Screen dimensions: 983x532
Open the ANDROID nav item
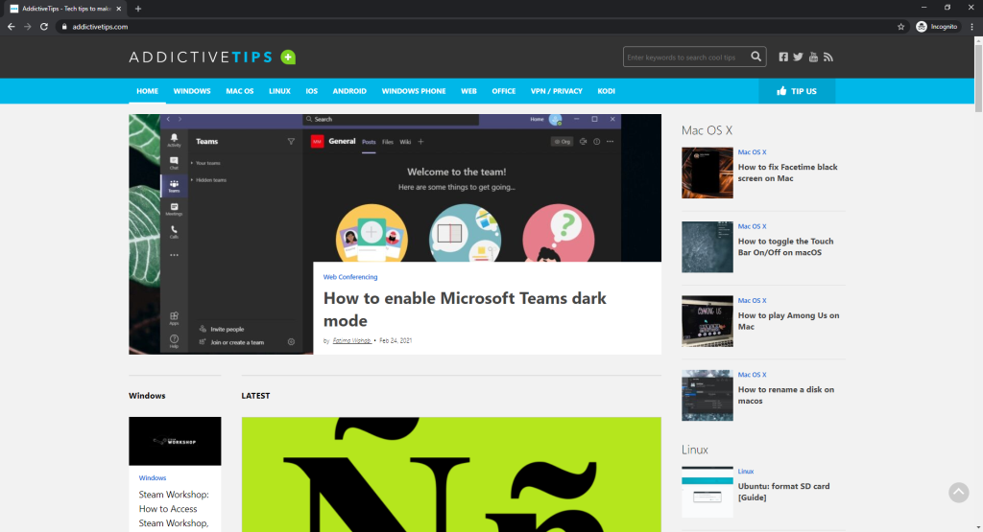pyautogui.click(x=349, y=91)
